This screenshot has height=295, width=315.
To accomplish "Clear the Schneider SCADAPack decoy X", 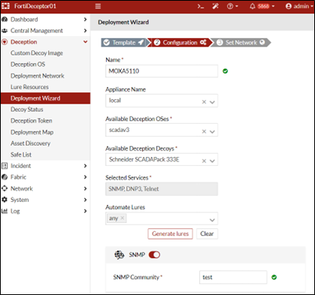I will (204, 161).
